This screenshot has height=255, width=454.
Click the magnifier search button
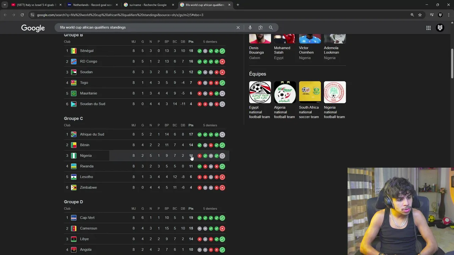coord(271,28)
